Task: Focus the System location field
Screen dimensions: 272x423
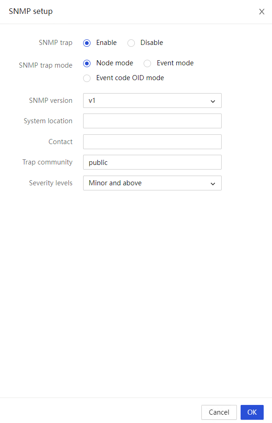Action: pos(152,121)
